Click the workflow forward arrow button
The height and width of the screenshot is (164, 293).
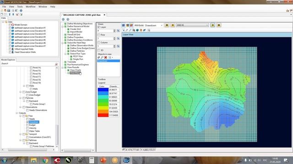[68, 19]
